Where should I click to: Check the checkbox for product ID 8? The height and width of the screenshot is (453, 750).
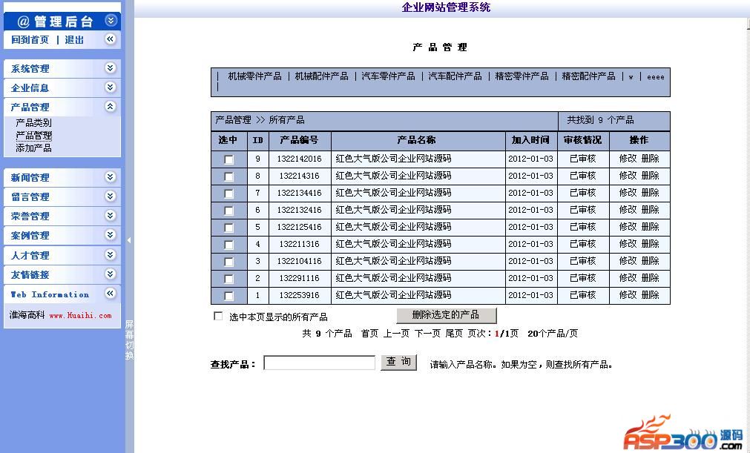[x=229, y=176]
